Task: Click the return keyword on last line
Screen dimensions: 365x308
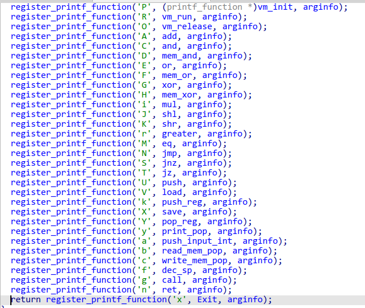Action: tap(26, 299)
